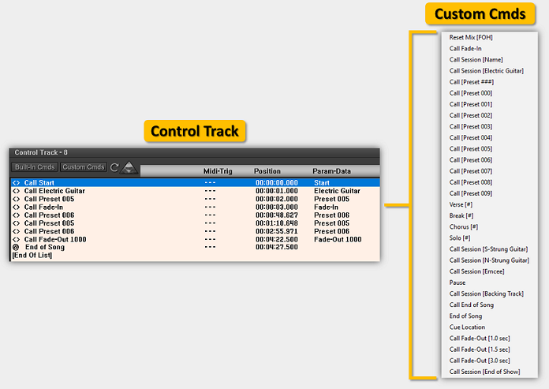Click the refresh icon beside Custom Cmds

(115, 167)
